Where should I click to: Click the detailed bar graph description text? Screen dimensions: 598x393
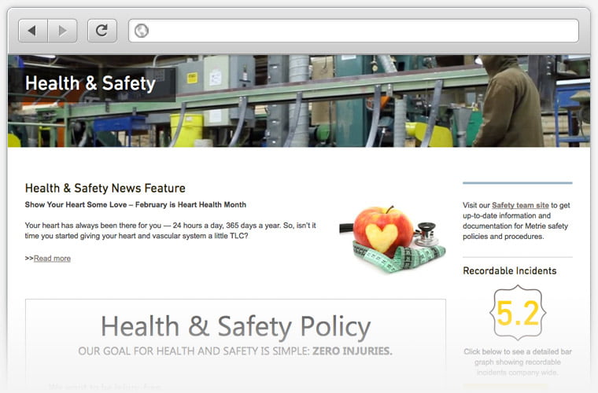tap(518, 362)
